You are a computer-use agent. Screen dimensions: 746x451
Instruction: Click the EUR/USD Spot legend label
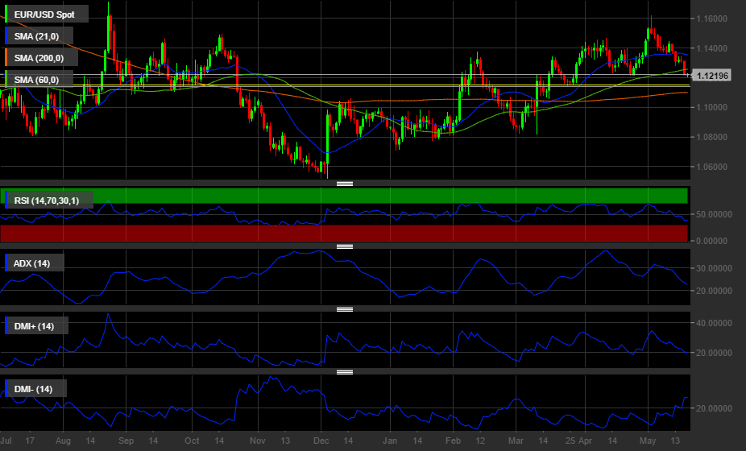pyautogui.click(x=44, y=14)
